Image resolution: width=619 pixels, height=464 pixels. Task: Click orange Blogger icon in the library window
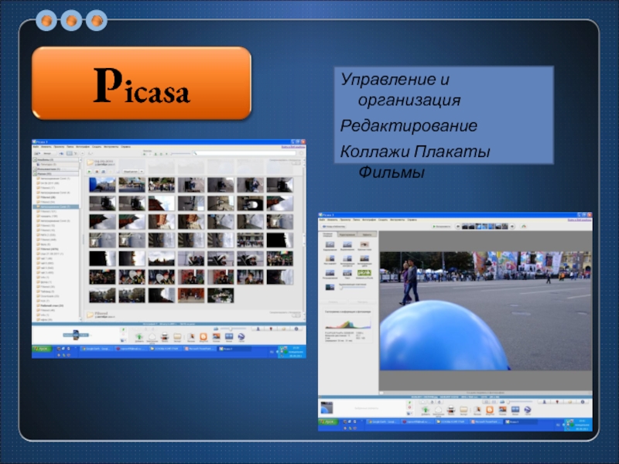coord(204,336)
